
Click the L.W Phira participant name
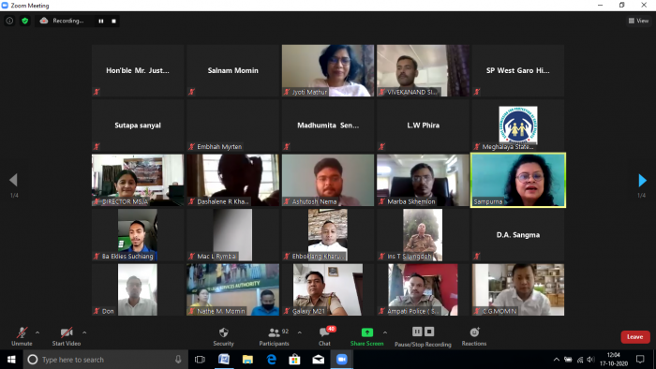tap(423, 125)
